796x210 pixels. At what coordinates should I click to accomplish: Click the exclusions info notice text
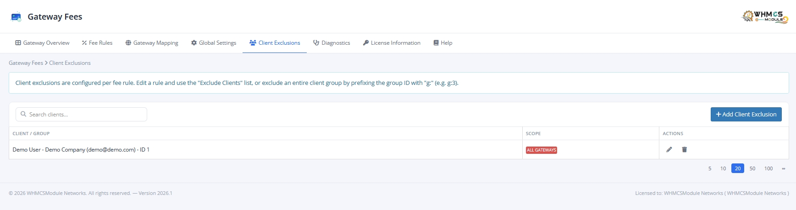(237, 83)
